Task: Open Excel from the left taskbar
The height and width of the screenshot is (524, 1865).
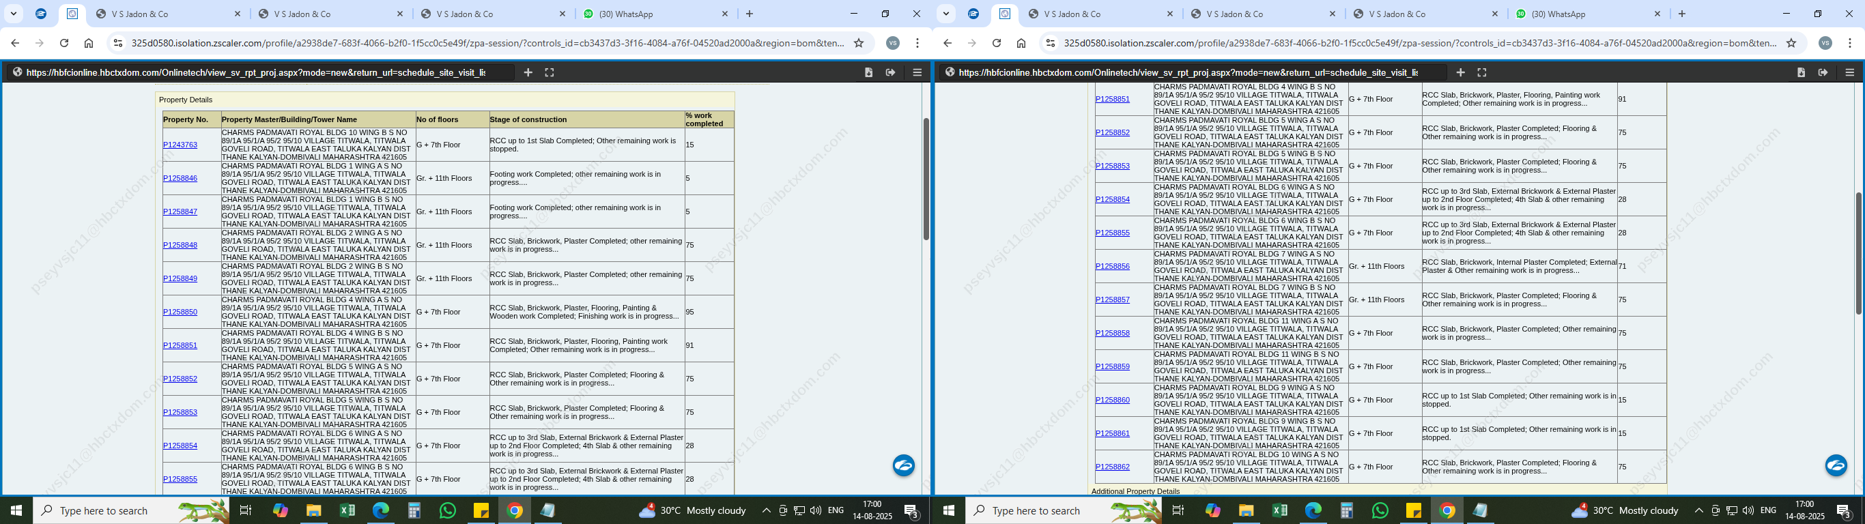Action: [x=347, y=510]
